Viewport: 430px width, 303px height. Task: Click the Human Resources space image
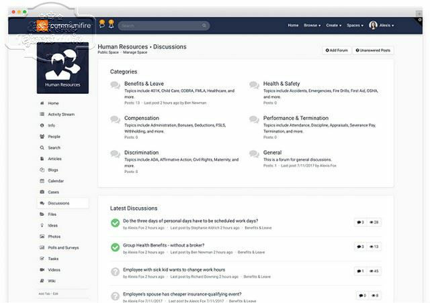coord(62,68)
